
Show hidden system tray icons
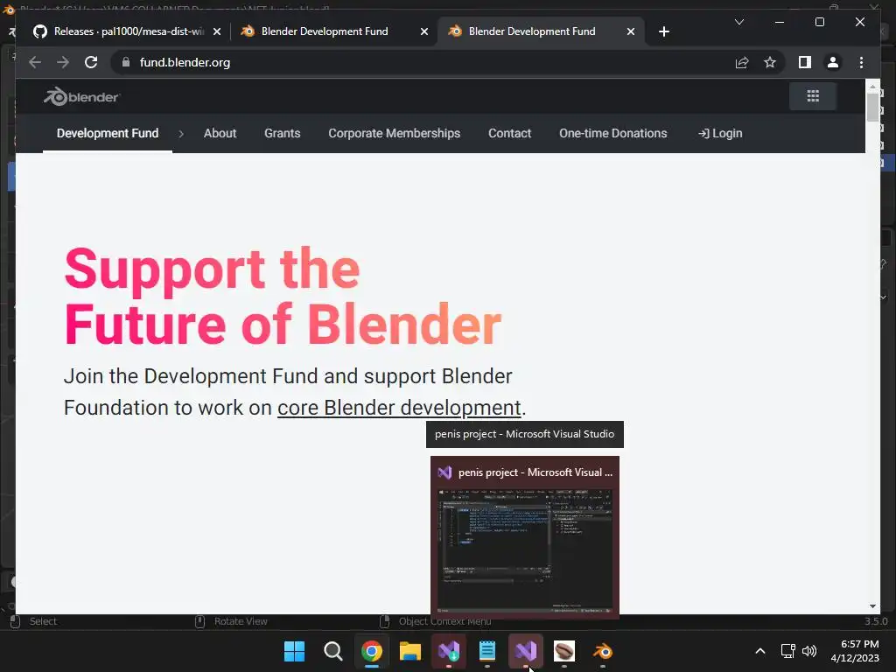point(760,651)
